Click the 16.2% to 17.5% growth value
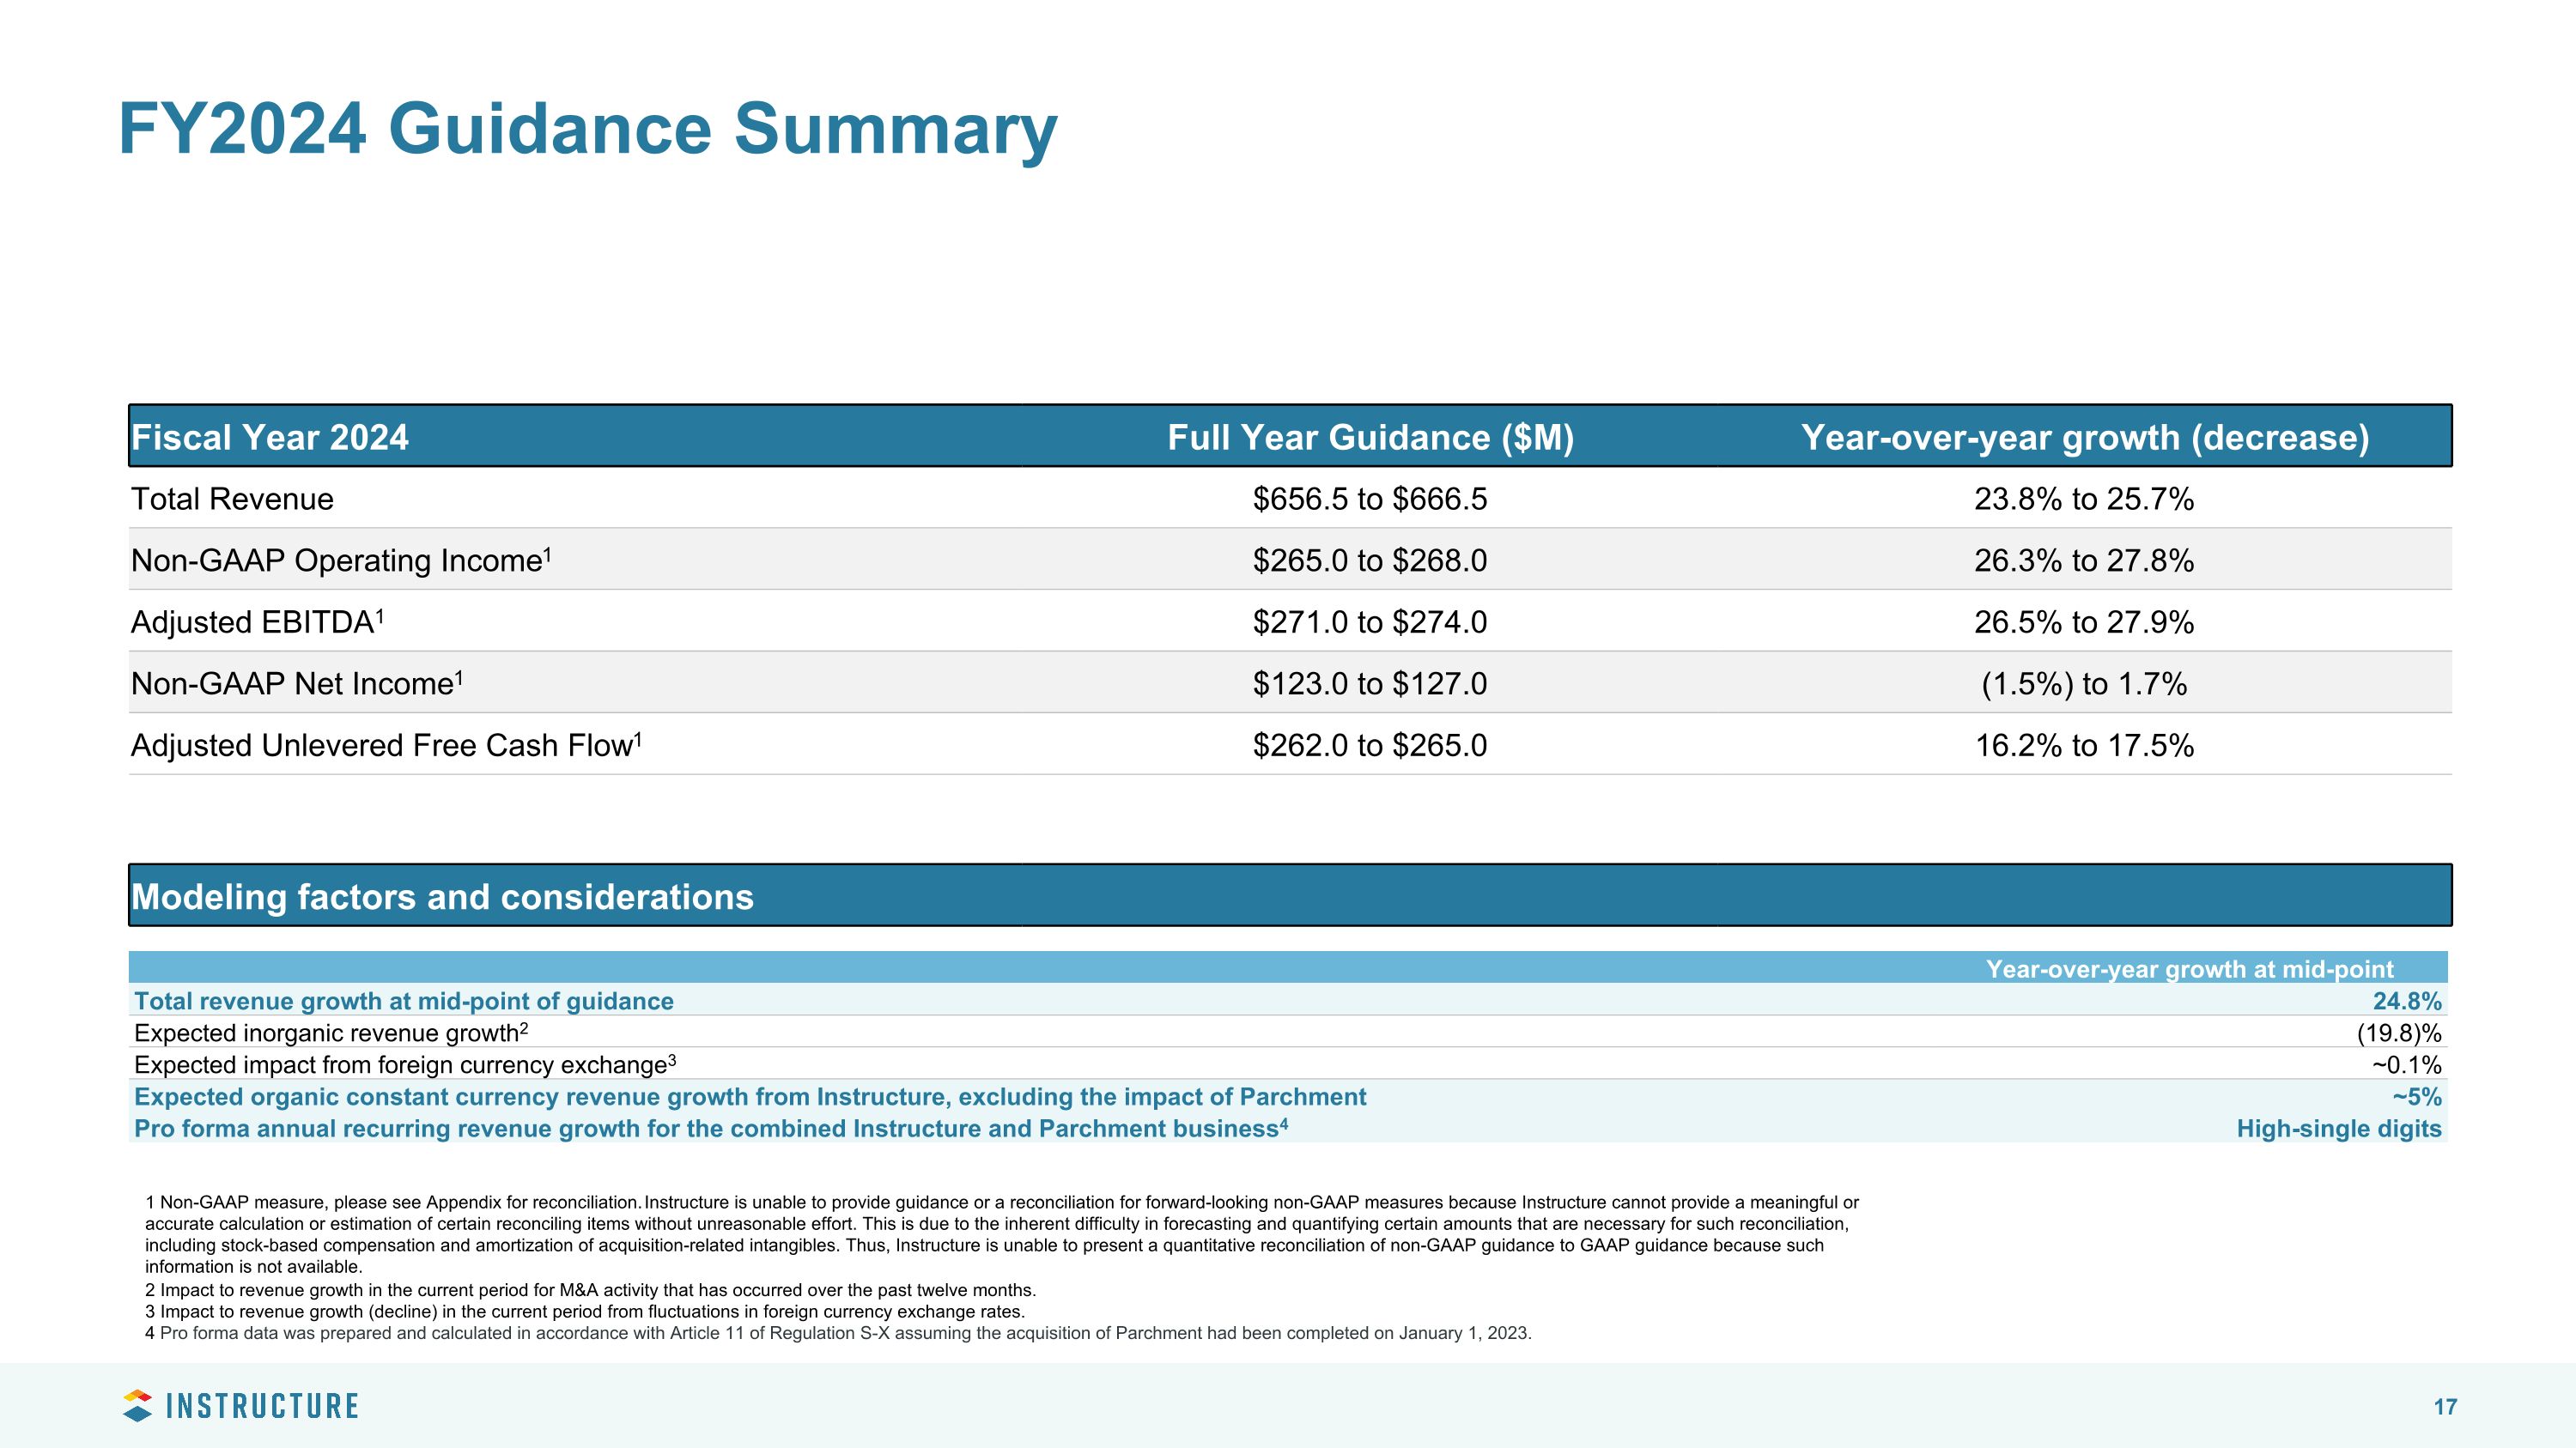2576x1448 pixels. 2084,746
